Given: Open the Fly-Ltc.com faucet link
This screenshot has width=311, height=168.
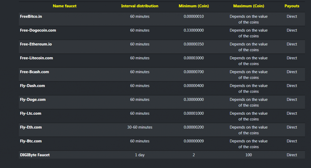Looking at the screenshot, I should [31, 113].
